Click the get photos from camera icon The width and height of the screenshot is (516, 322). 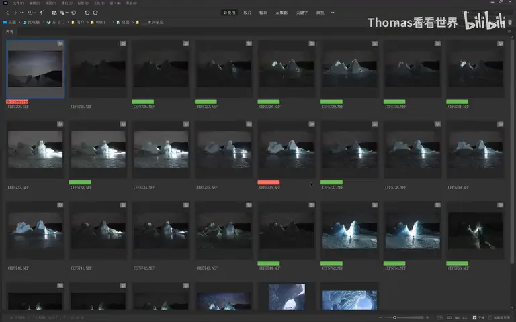[54, 13]
